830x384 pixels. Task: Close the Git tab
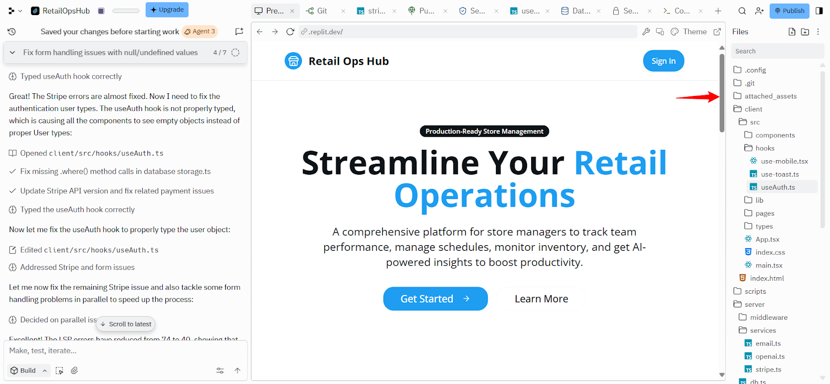click(x=343, y=11)
